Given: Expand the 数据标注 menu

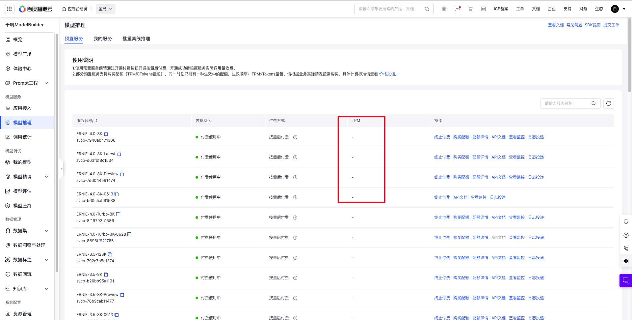Looking at the screenshot, I should [x=46, y=260].
